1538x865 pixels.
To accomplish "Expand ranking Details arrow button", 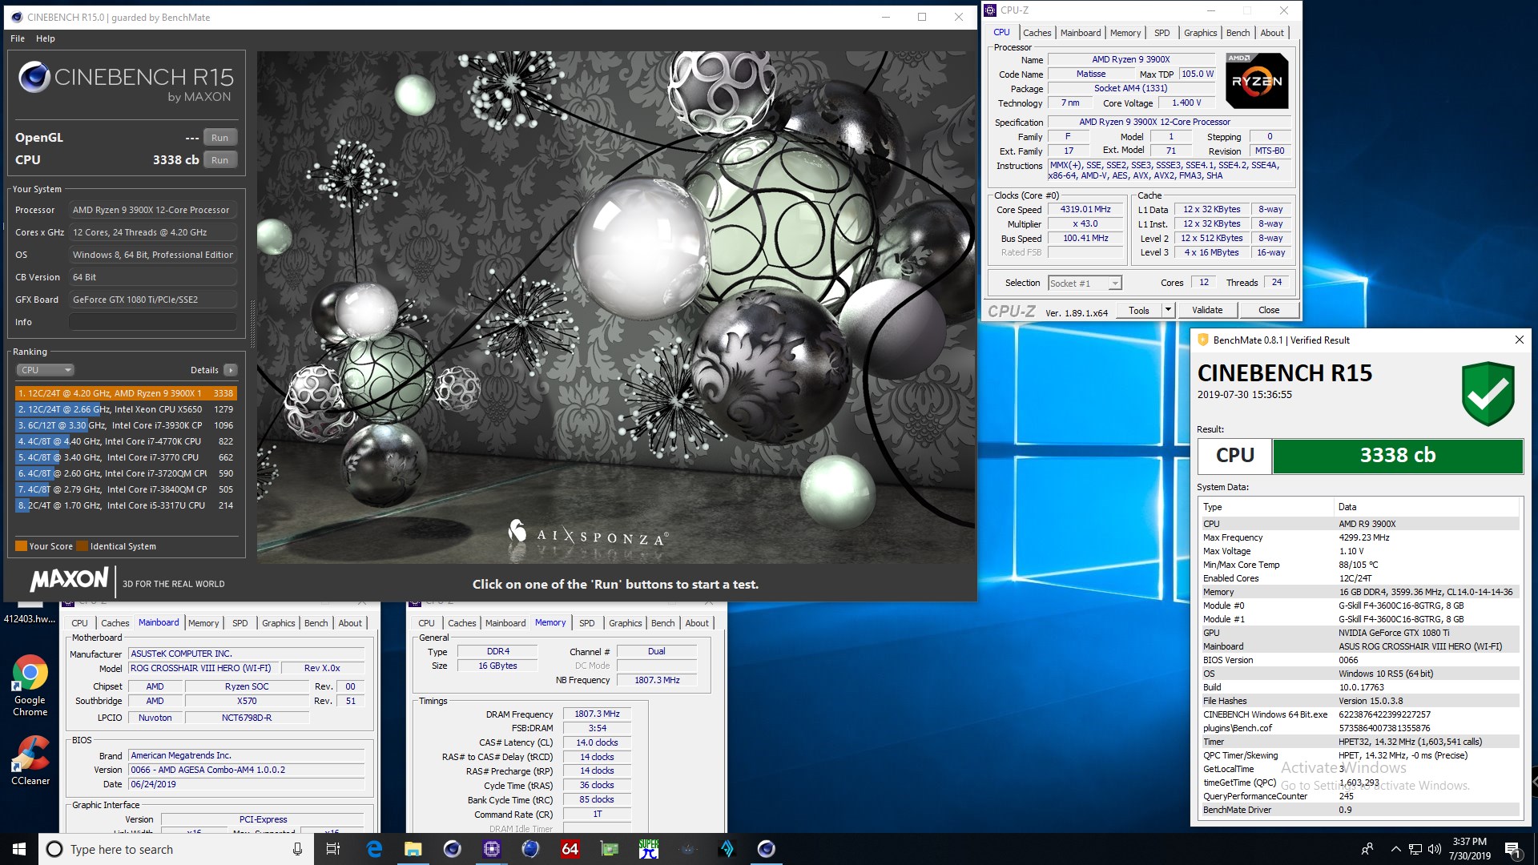I will click(x=230, y=370).
